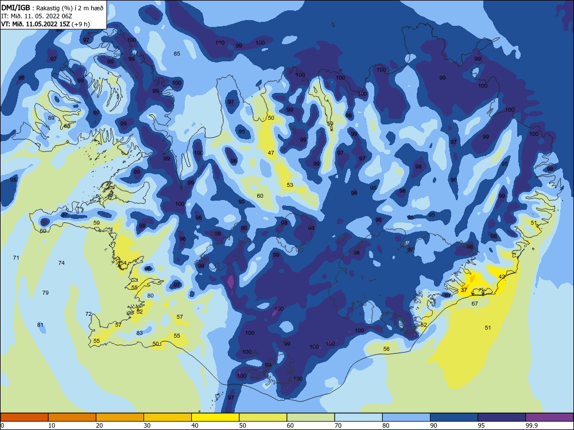Select the map value 56 off south coast

click(x=386, y=349)
